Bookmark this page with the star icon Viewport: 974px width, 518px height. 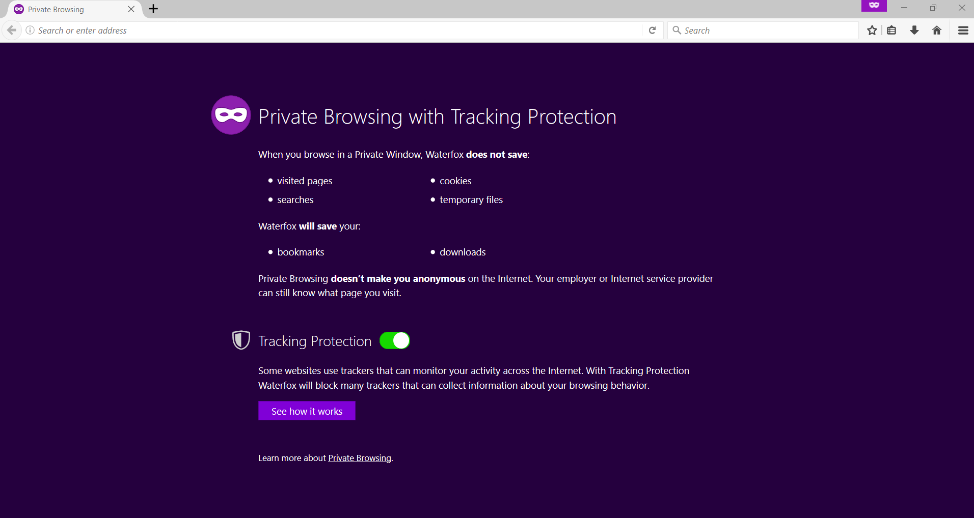(872, 30)
